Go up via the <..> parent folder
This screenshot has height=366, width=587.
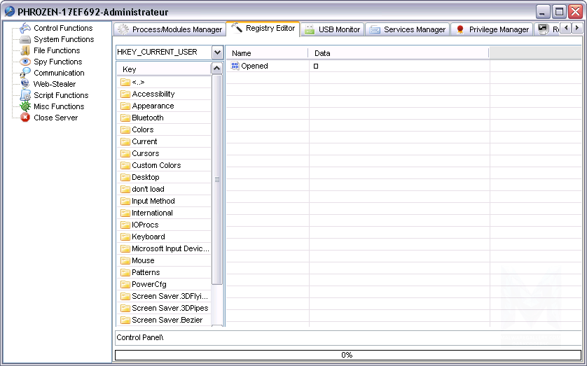(x=138, y=82)
